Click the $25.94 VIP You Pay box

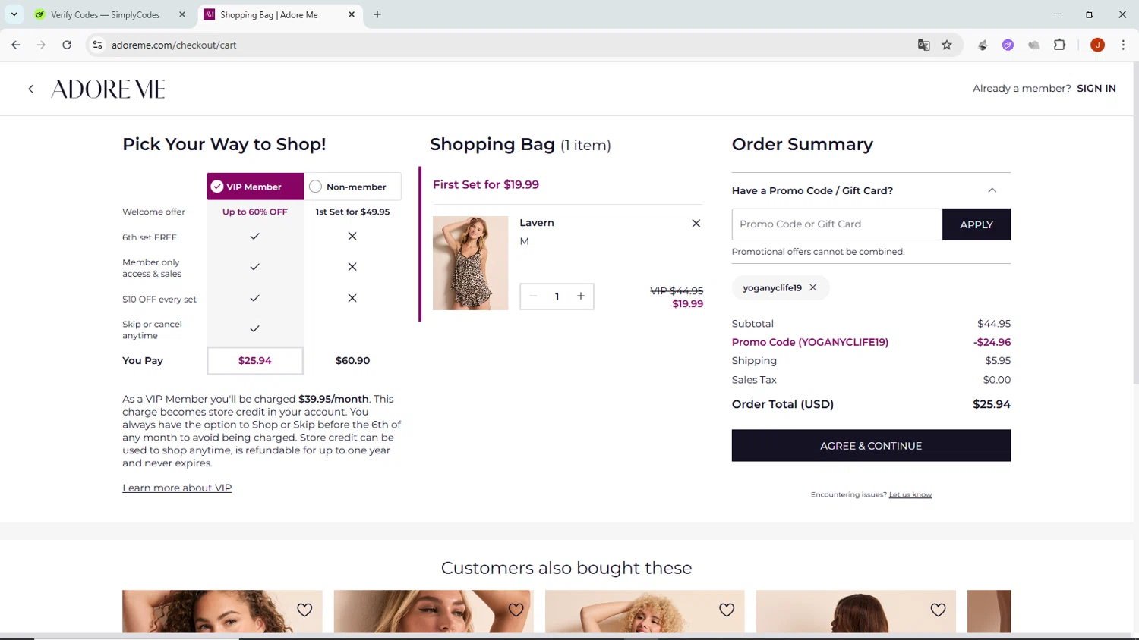(x=255, y=361)
